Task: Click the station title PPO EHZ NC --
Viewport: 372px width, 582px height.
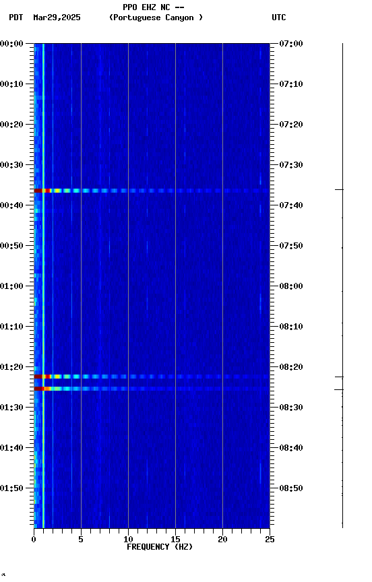Action: [x=154, y=7]
